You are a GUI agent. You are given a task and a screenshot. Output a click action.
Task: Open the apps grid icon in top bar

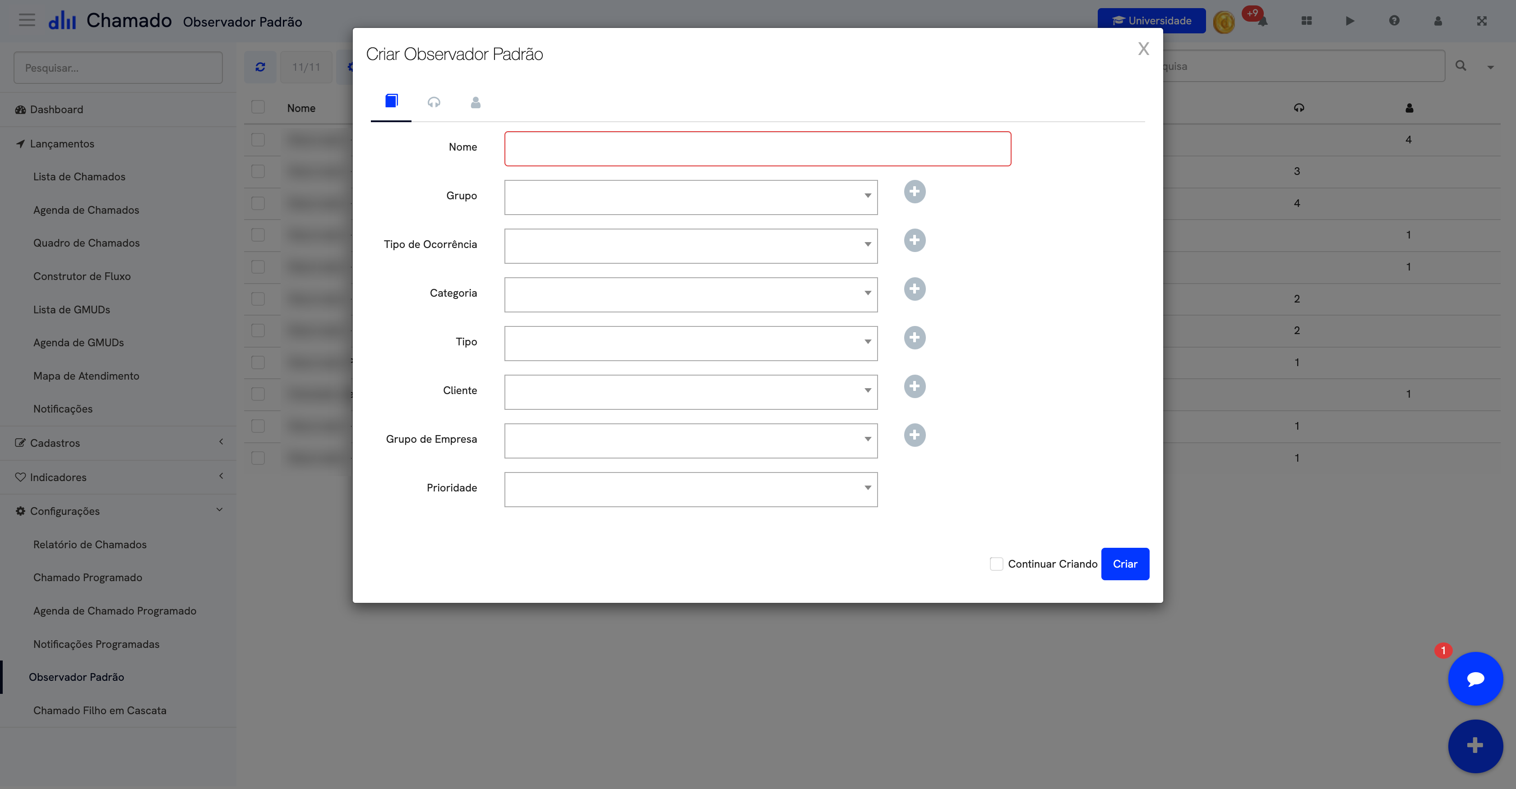coord(1306,21)
